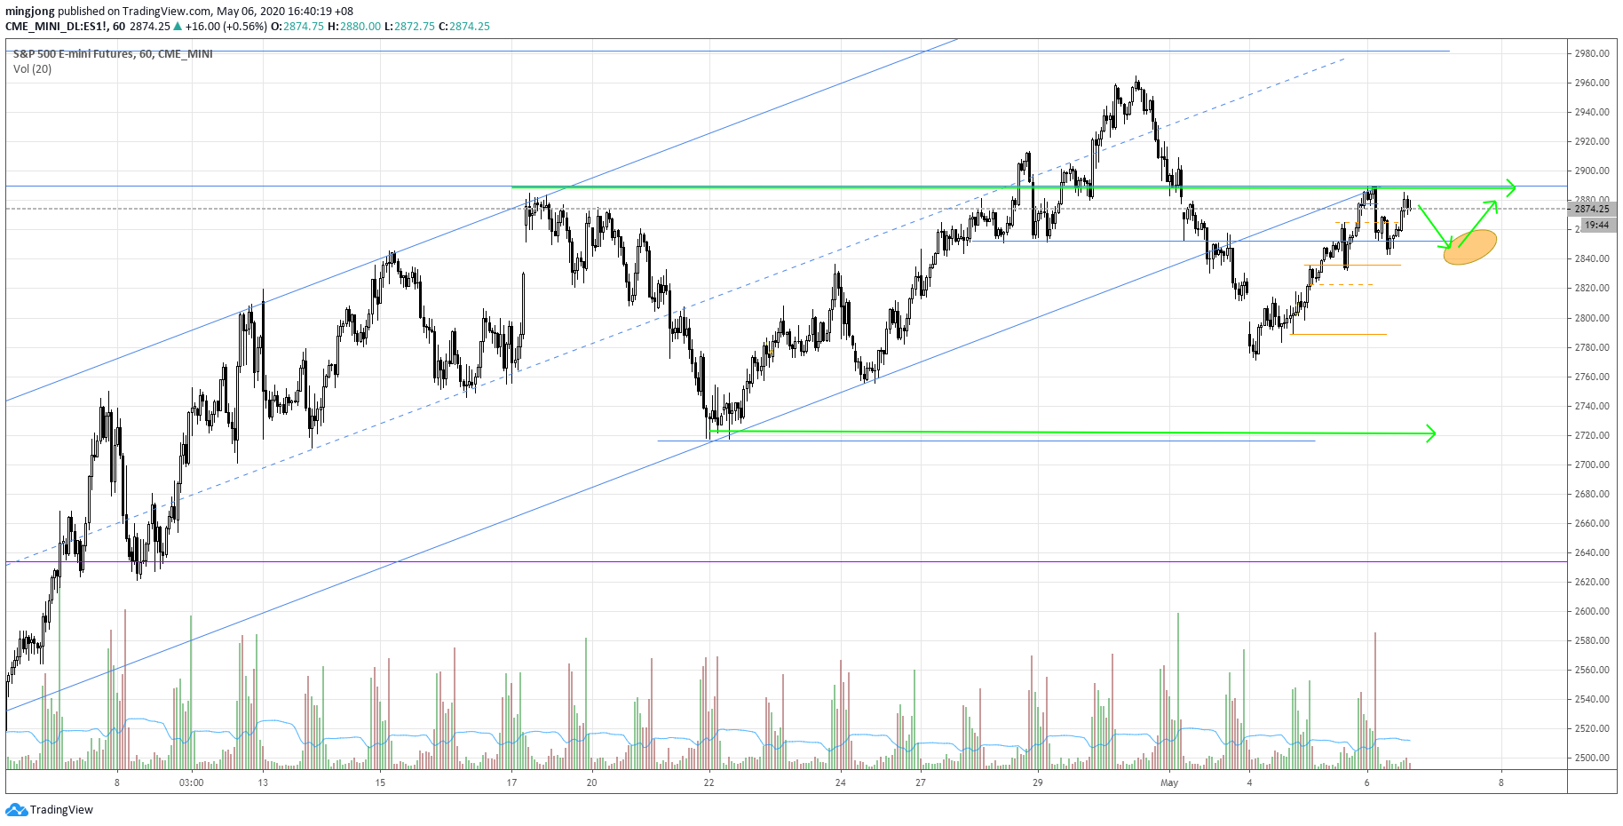The image size is (1623, 826).
Task: Click the 2980.00 price axis label
Action: point(1592,53)
